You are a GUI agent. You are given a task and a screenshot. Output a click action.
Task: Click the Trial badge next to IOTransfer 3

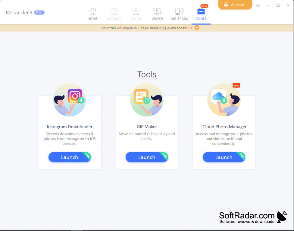click(39, 13)
